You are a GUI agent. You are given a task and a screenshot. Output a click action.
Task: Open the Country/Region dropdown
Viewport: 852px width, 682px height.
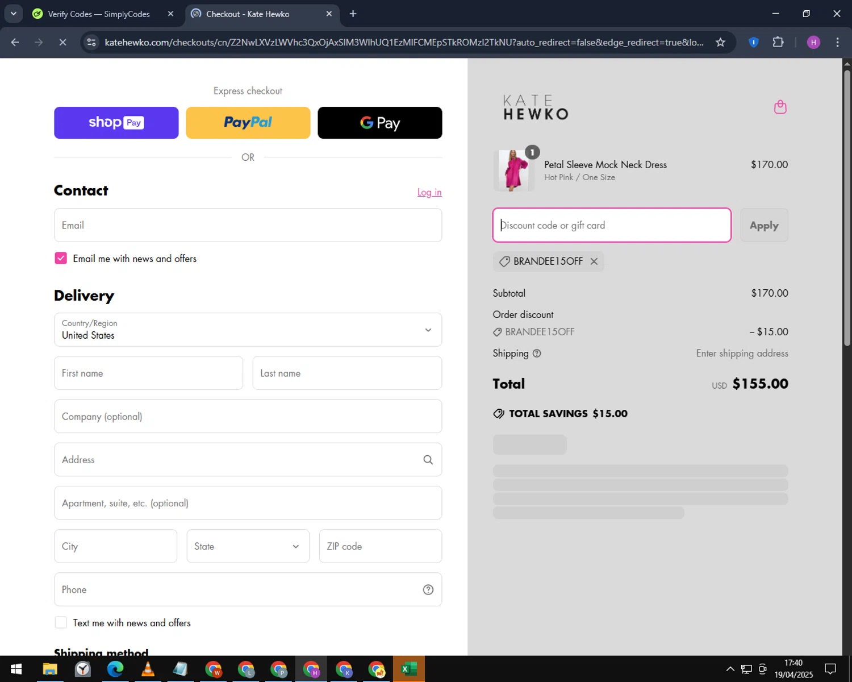(248, 330)
